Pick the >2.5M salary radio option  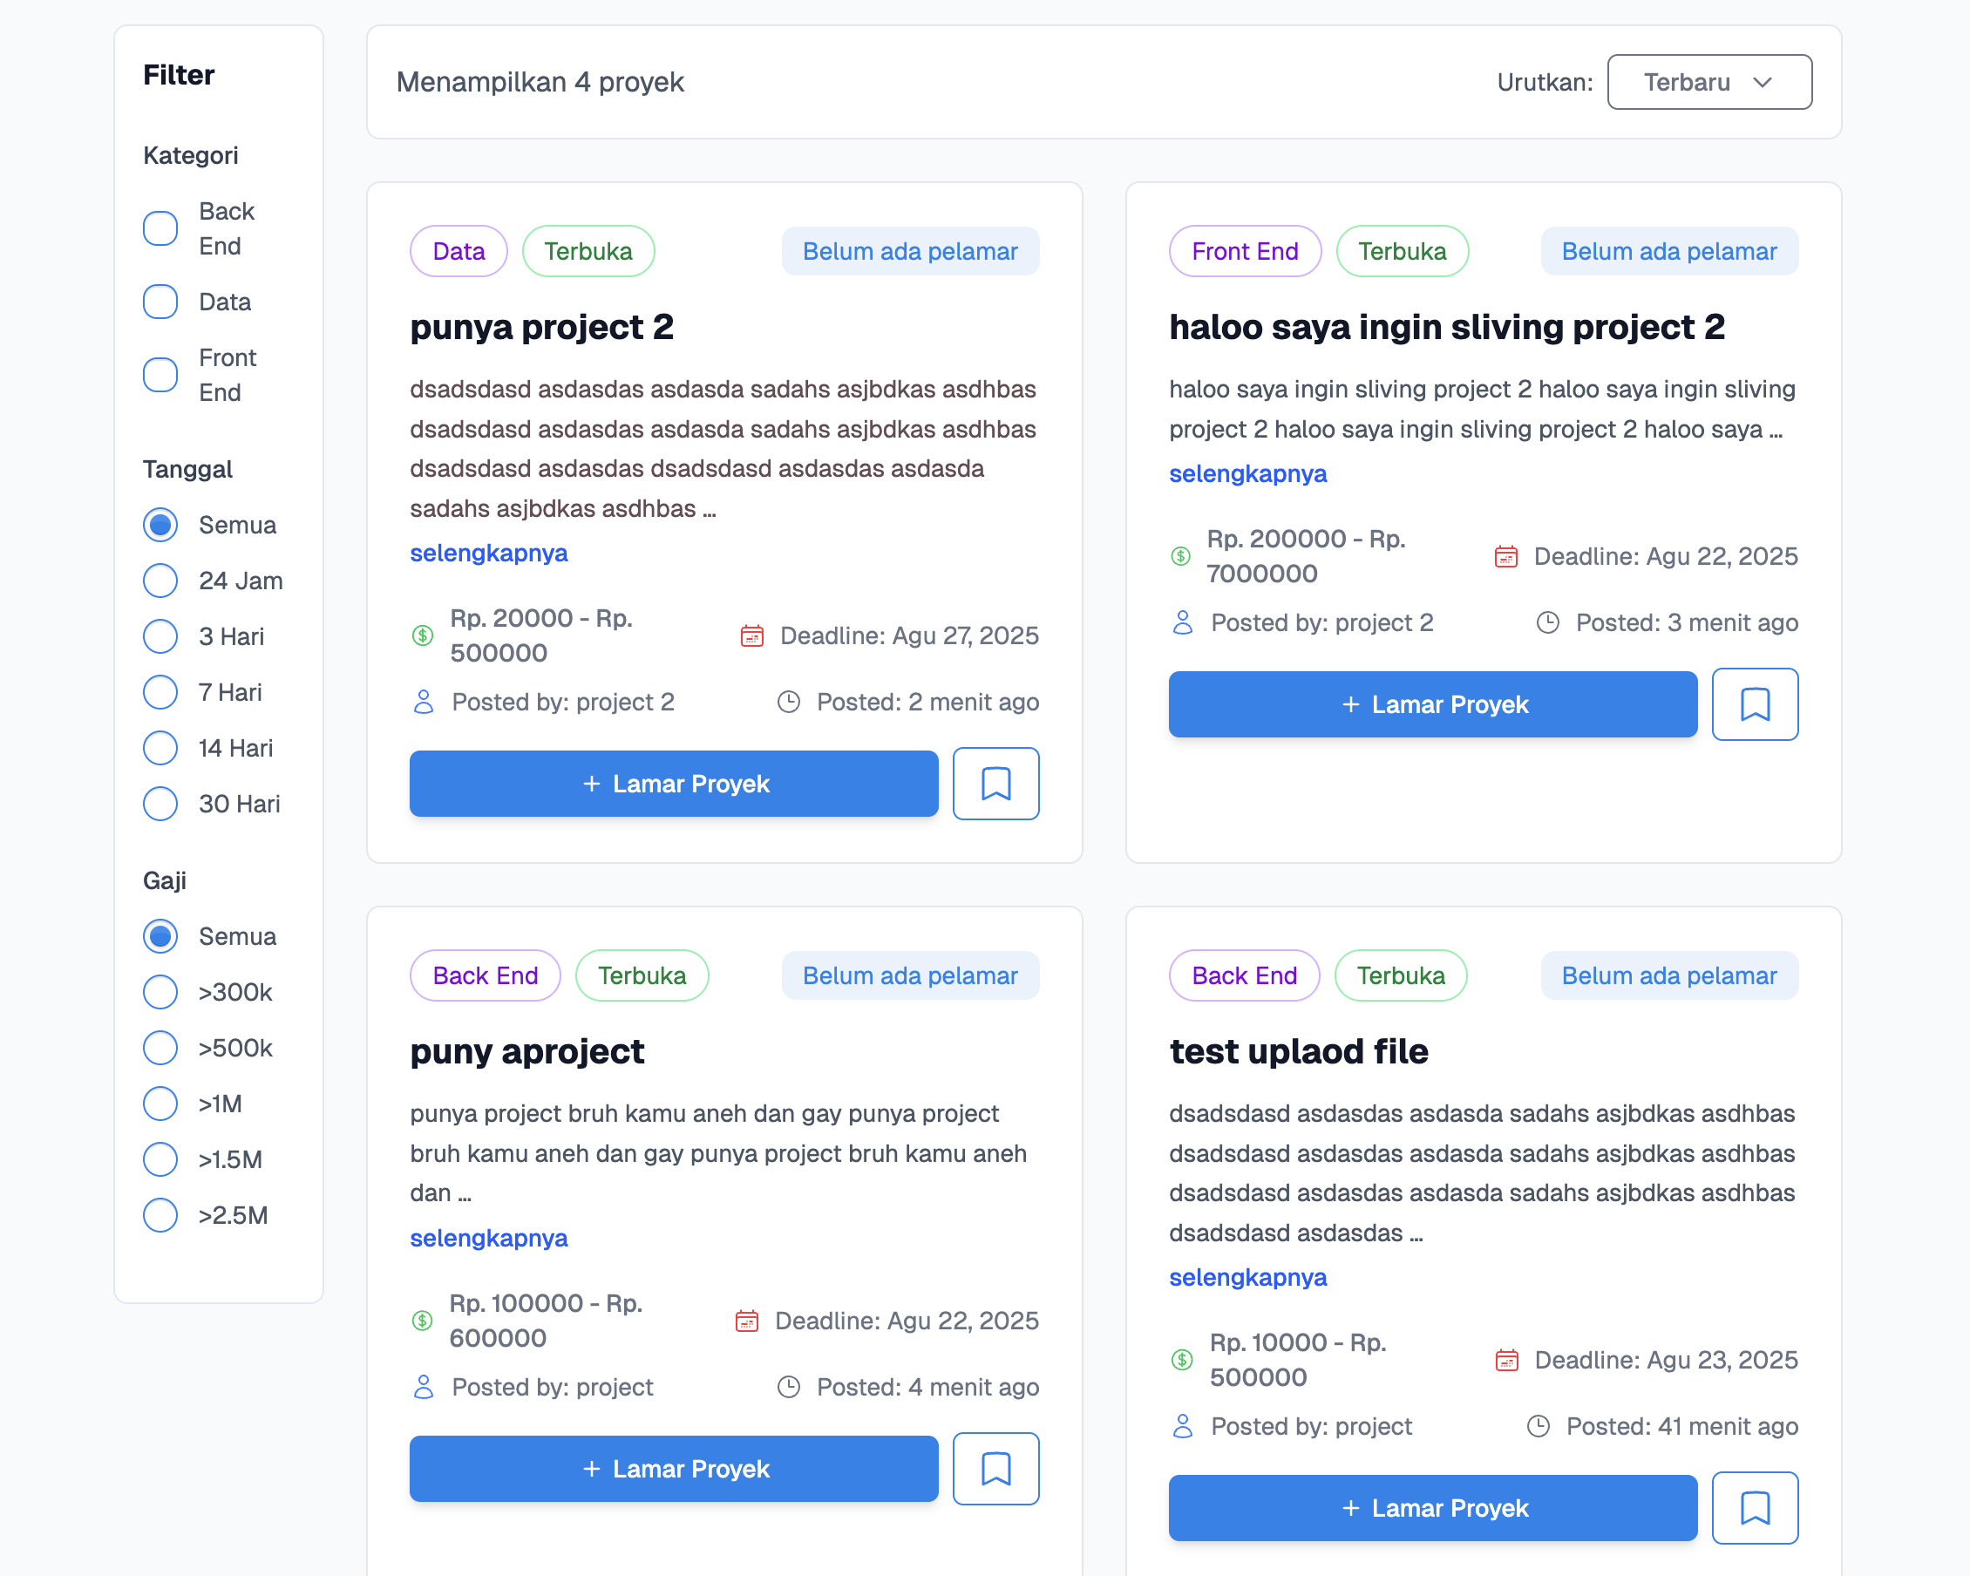(x=160, y=1215)
